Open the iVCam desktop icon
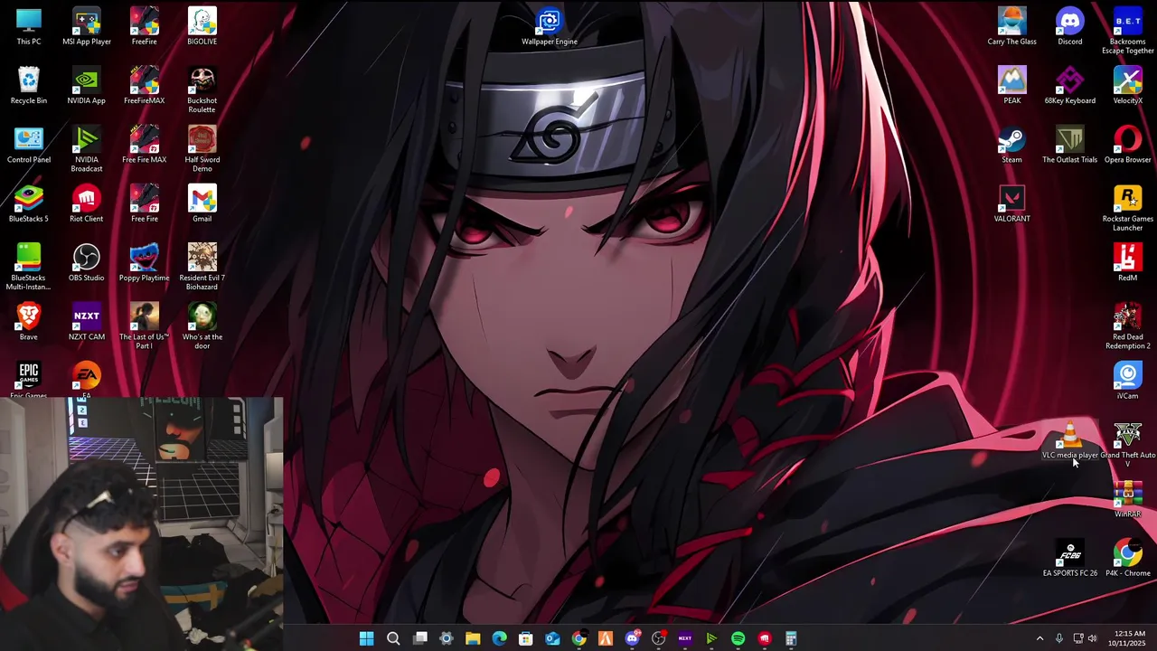The image size is (1157, 651). [1128, 381]
